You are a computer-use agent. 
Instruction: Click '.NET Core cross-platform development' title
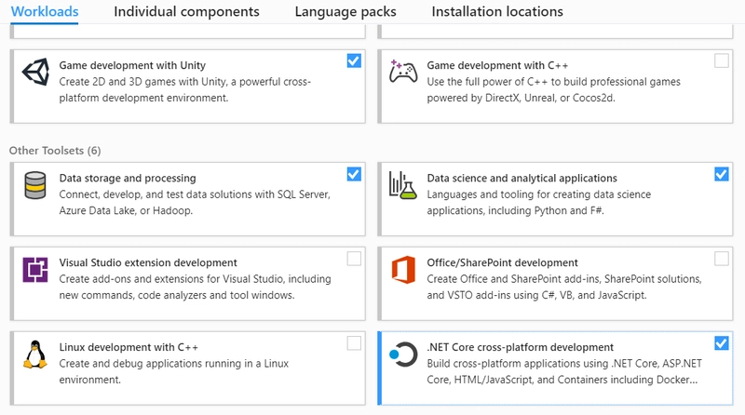click(x=521, y=347)
